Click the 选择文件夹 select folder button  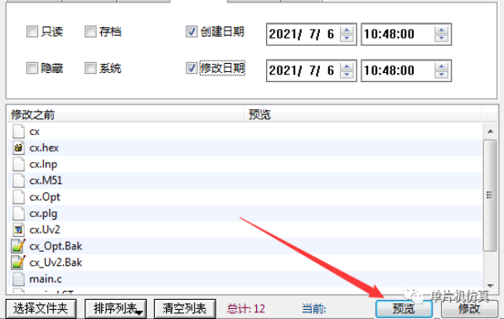41,309
